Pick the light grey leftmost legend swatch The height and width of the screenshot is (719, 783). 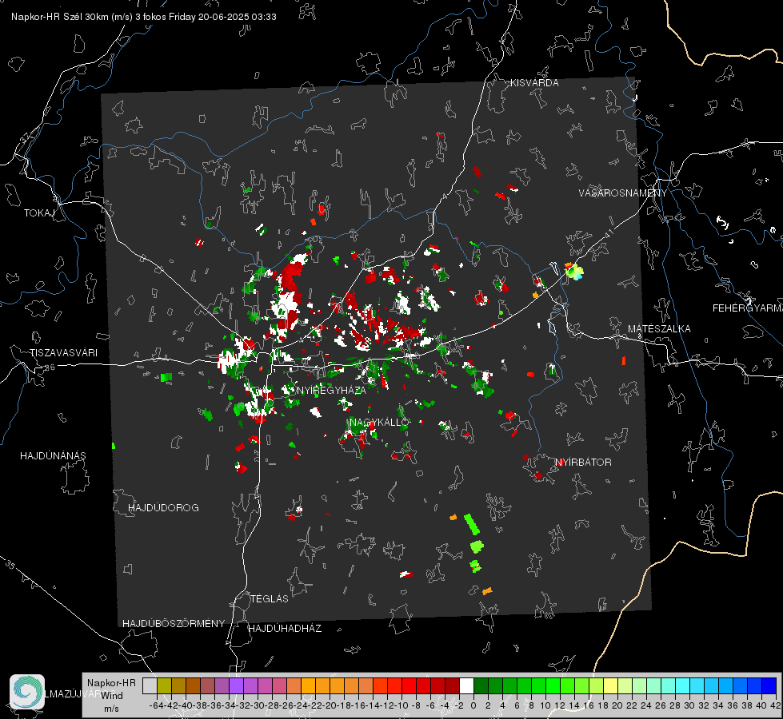pyautogui.click(x=150, y=685)
